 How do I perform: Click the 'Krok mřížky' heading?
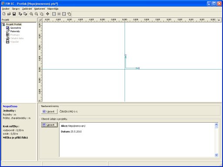[x=11, y=127]
